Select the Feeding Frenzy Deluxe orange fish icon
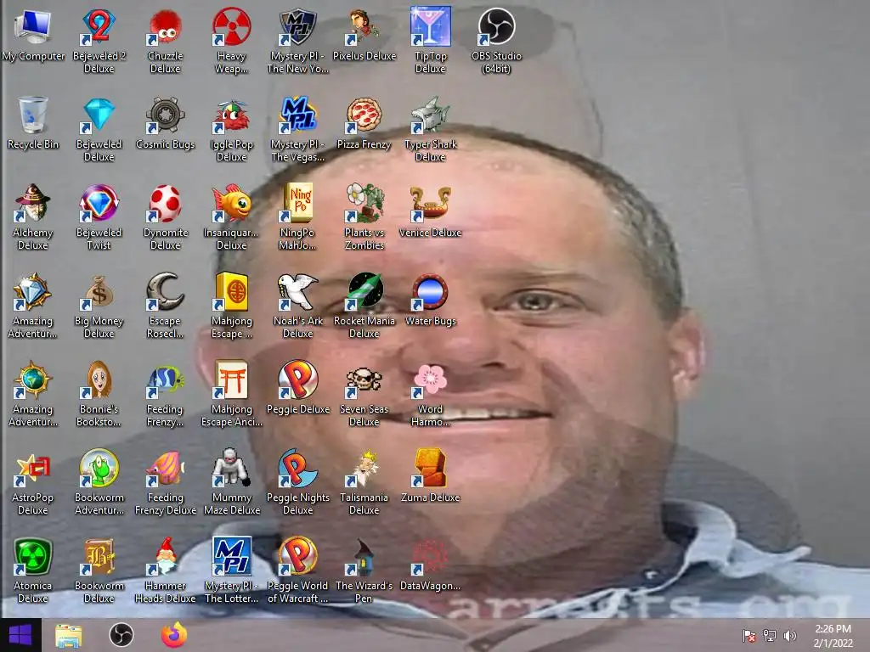 (x=166, y=468)
